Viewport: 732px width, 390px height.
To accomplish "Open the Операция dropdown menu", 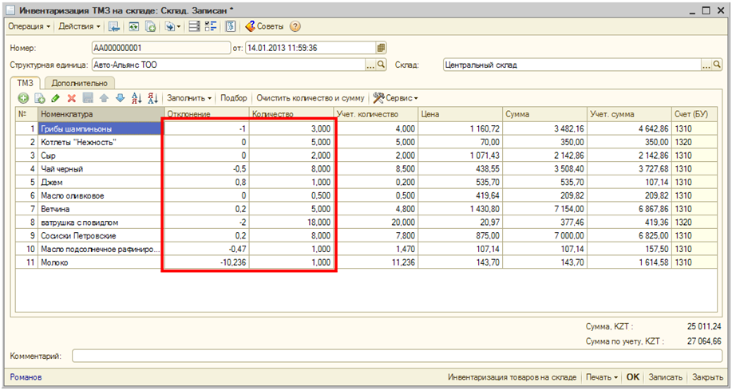I will 29,26.
